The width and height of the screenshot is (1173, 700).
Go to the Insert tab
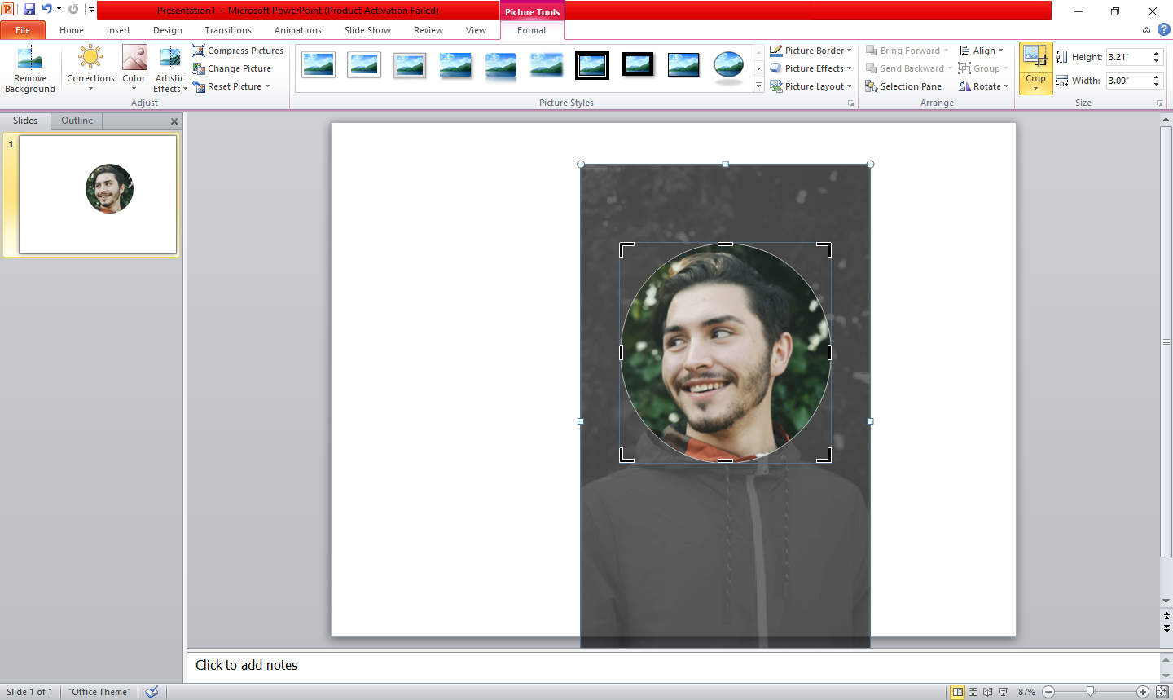coord(118,30)
